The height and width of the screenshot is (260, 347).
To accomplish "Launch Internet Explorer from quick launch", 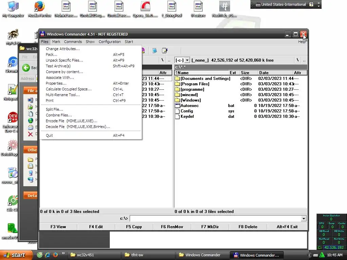I will pos(47,255).
